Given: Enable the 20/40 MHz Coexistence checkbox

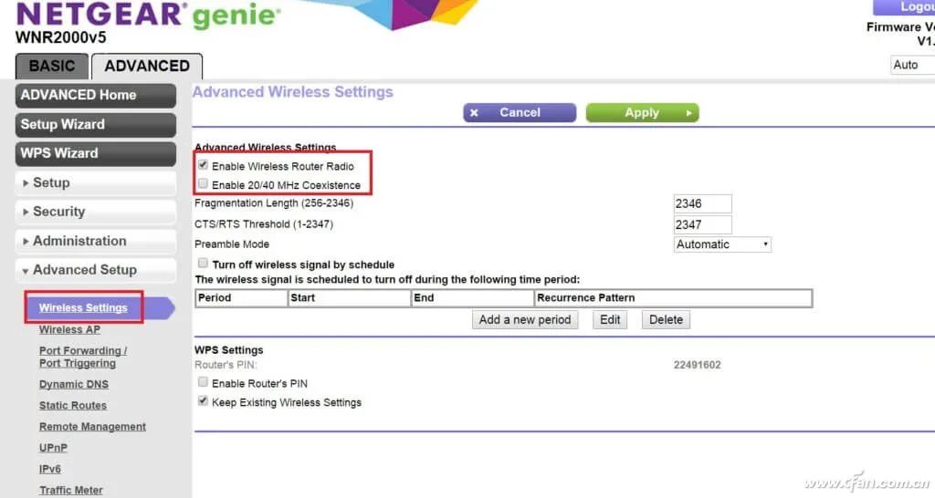Looking at the screenshot, I should 204,184.
